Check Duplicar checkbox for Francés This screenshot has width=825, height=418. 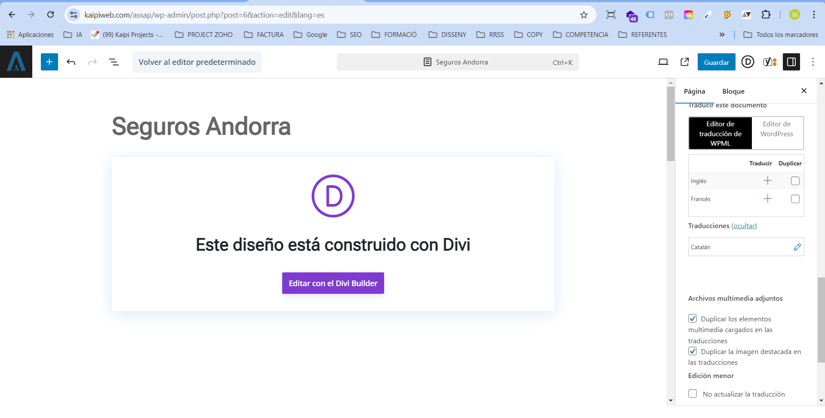click(795, 199)
